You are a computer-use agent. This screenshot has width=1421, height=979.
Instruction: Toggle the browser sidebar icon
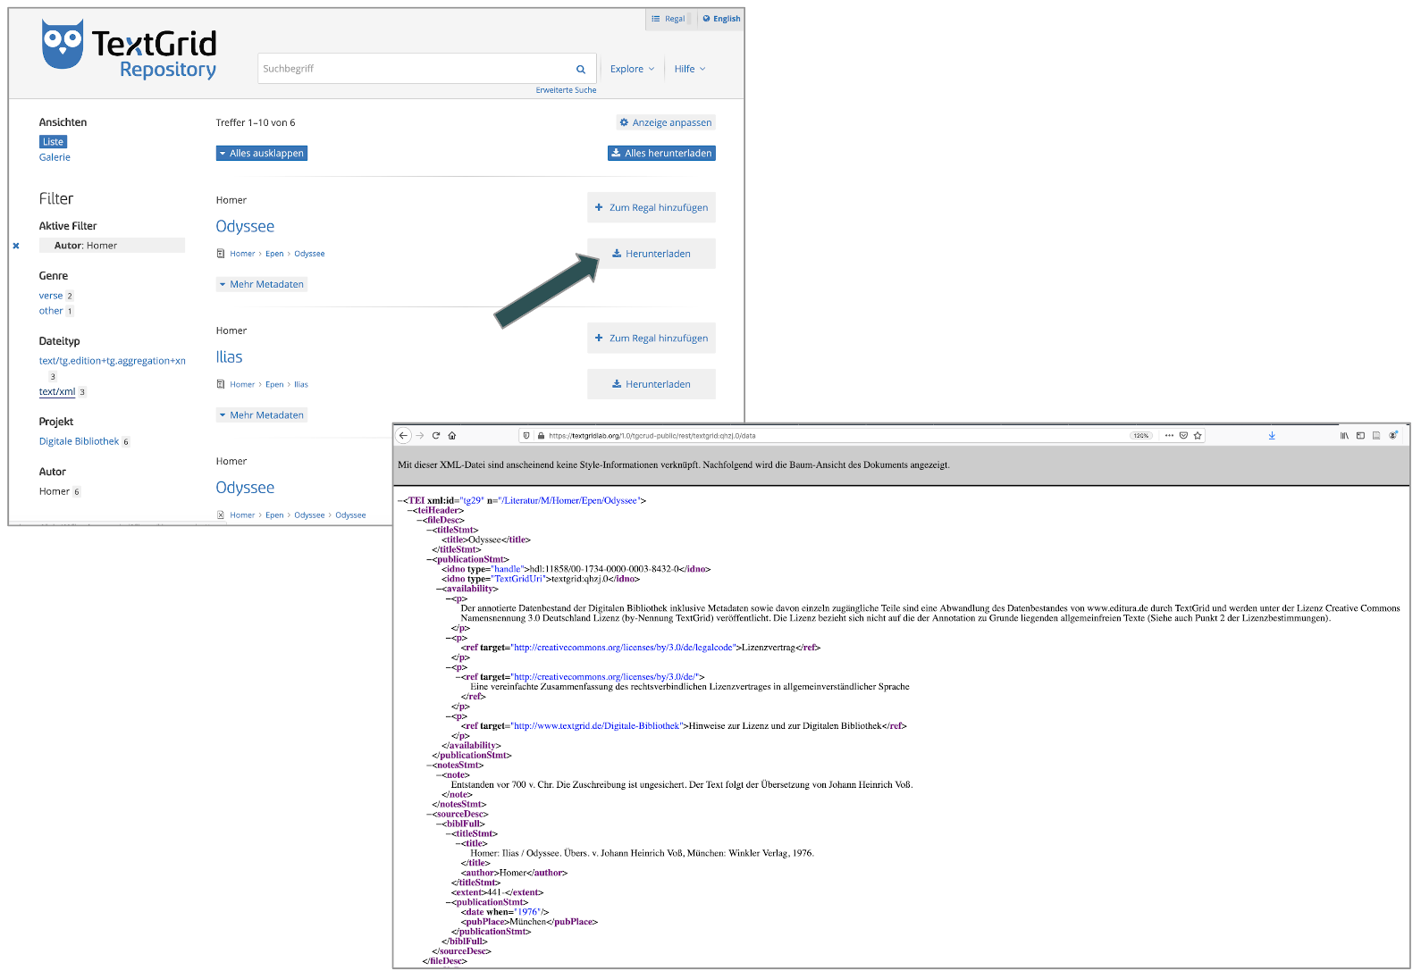click(1360, 436)
